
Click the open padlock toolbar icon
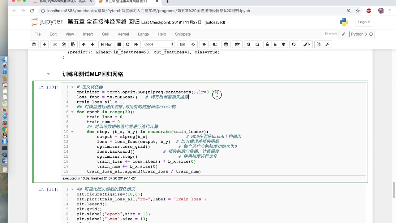268,44
